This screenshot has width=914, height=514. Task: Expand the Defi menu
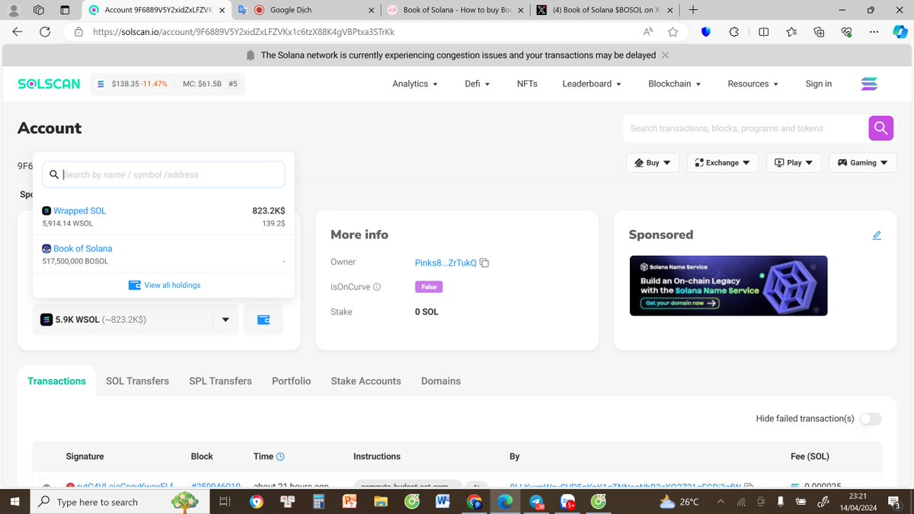(478, 84)
